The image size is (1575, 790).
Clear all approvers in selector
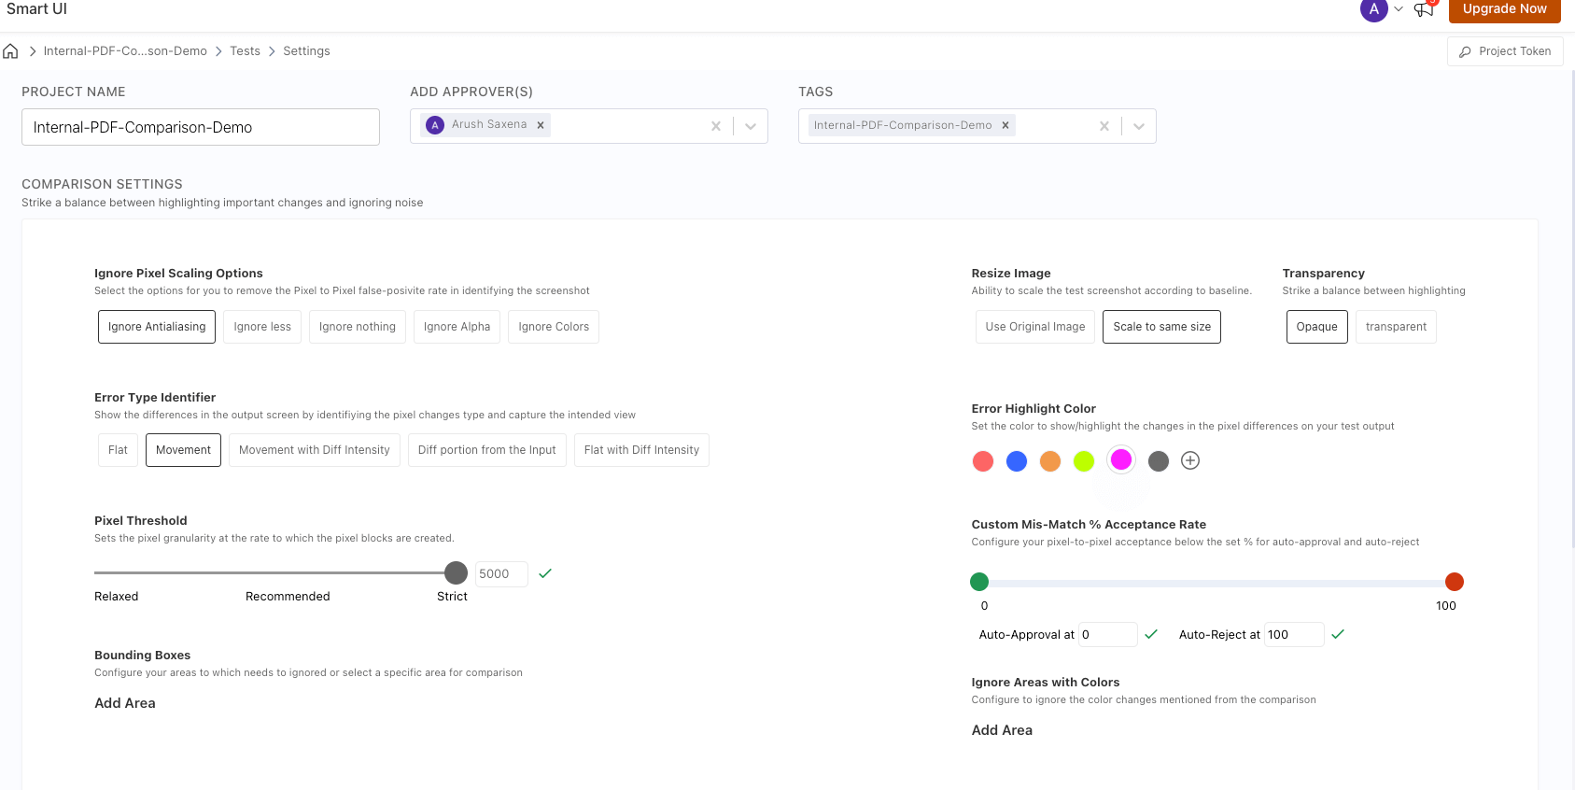(x=716, y=126)
